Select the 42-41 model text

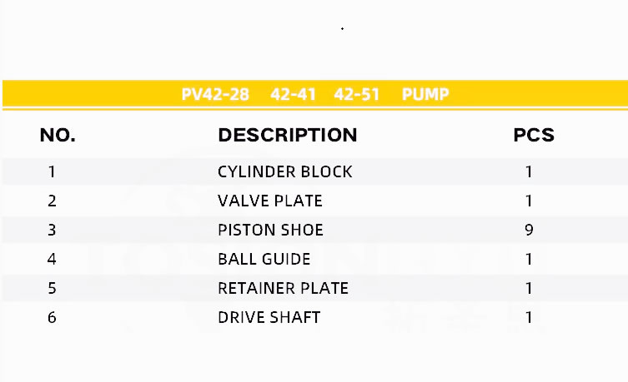click(x=293, y=94)
